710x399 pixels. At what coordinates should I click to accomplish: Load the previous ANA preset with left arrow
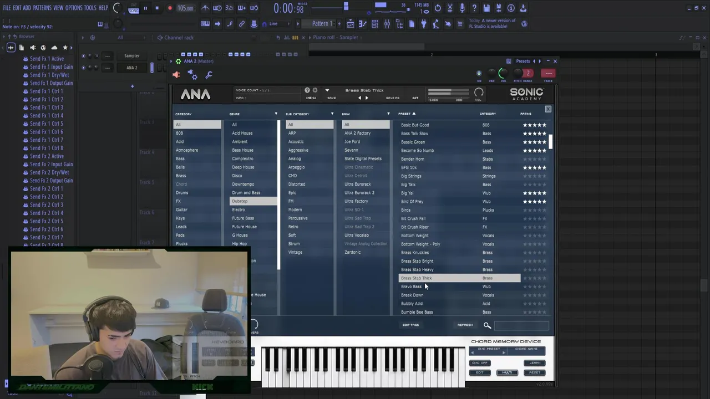pos(359,98)
